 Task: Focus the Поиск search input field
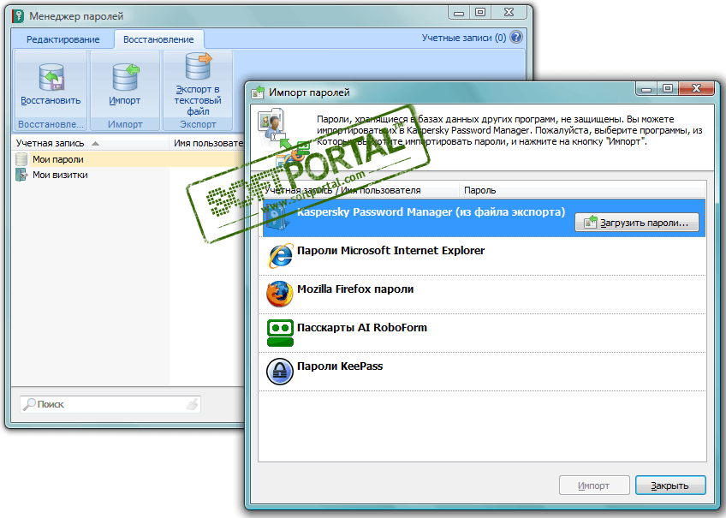[111, 404]
